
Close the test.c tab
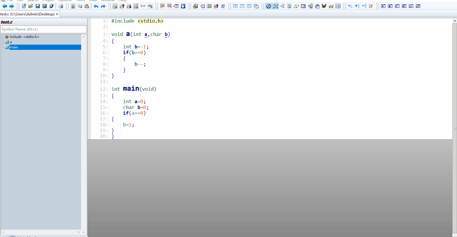point(57,14)
